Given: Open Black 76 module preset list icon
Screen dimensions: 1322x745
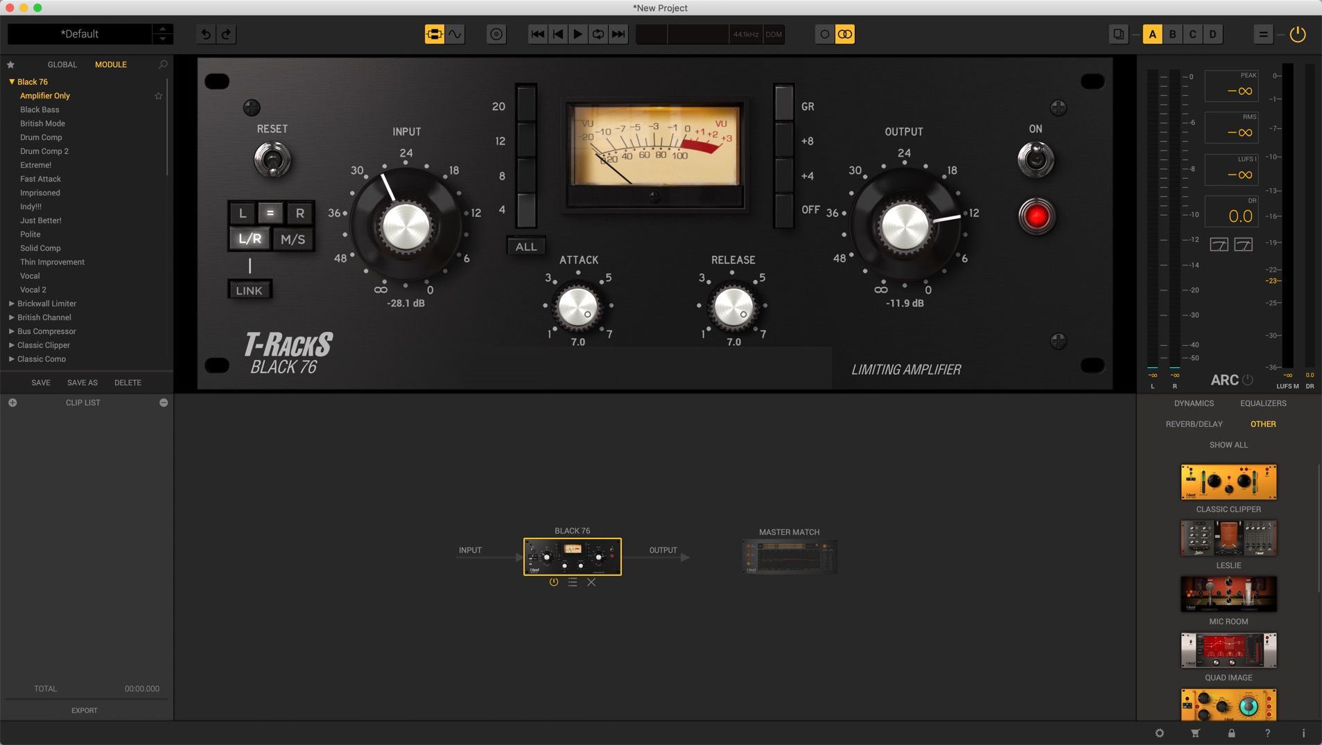Looking at the screenshot, I should click(x=573, y=582).
